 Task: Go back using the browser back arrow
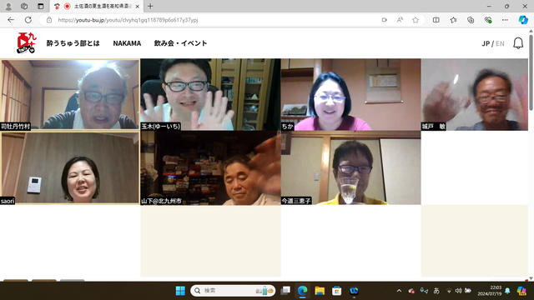(x=11, y=20)
